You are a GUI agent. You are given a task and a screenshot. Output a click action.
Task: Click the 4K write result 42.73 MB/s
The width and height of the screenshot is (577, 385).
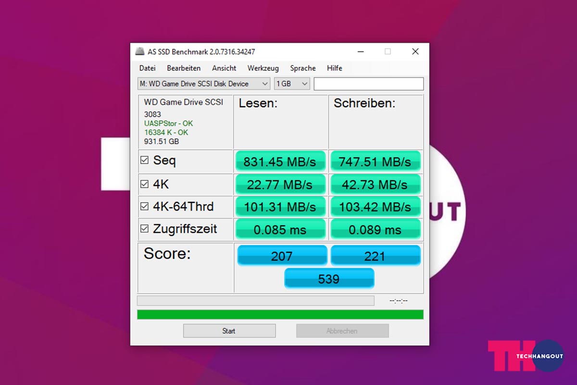(x=375, y=185)
